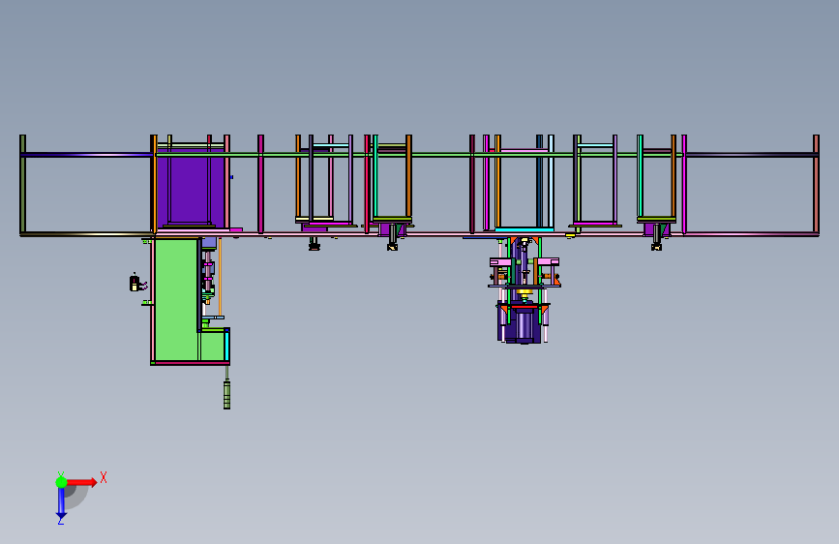Select the large green cabinet panel

pos(176,300)
